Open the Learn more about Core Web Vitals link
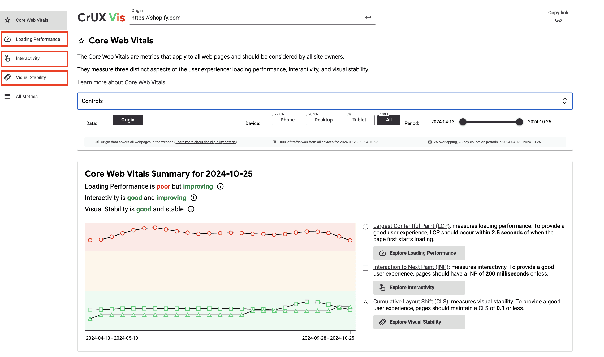 (x=122, y=82)
